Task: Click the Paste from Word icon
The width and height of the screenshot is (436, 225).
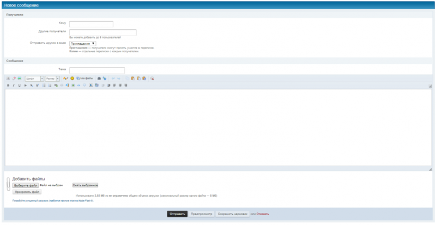Action: tap(144, 78)
